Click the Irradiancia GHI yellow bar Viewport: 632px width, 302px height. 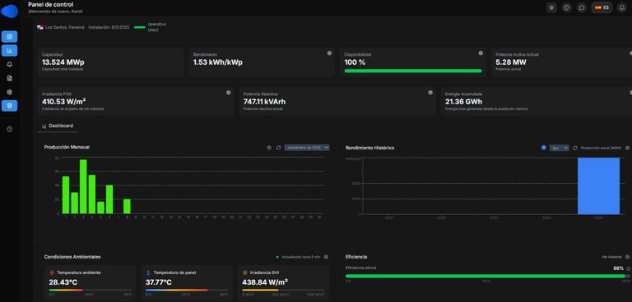(283, 290)
